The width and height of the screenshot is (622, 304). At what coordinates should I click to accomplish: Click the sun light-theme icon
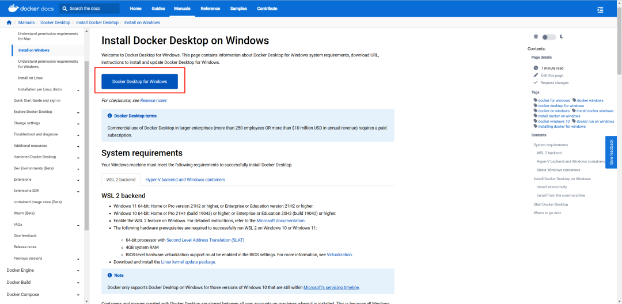pyautogui.click(x=536, y=36)
